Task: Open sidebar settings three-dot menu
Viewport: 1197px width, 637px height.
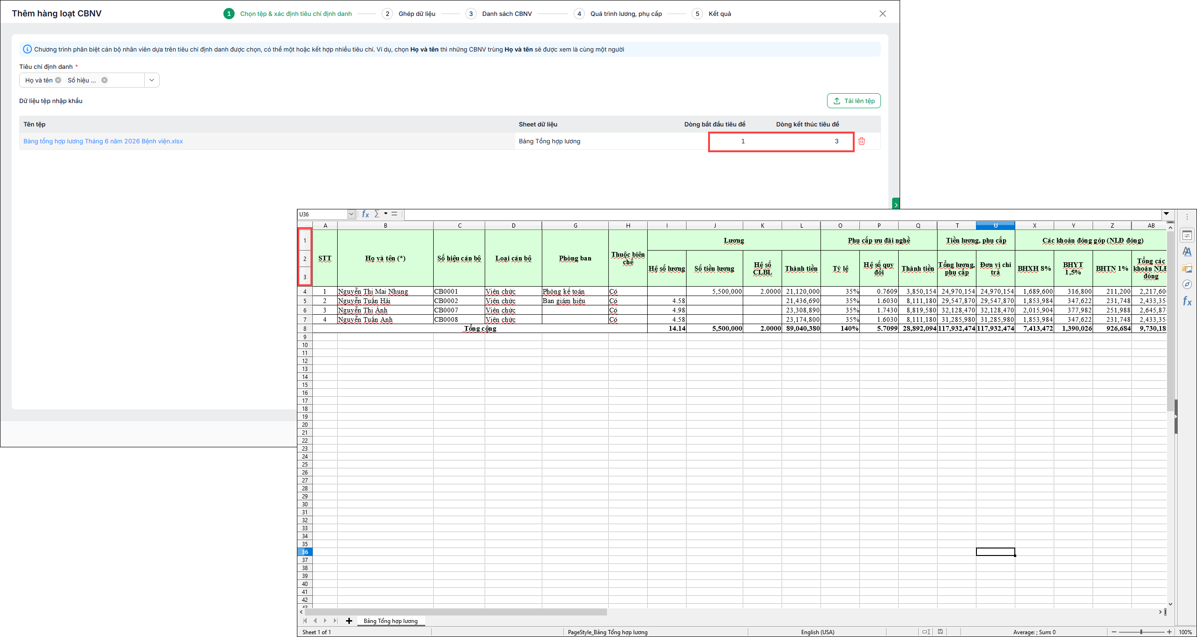Action: click(1187, 217)
